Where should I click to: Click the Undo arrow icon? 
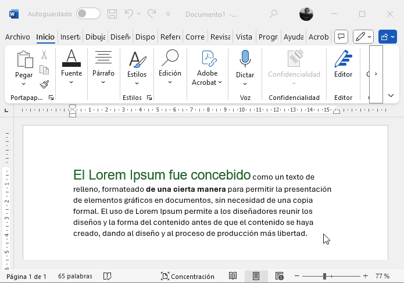[x=128, y=13]
